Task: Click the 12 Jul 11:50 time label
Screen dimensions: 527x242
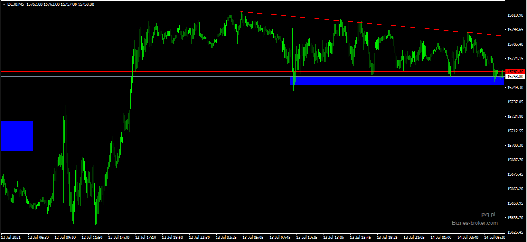Action: [92, 238]
